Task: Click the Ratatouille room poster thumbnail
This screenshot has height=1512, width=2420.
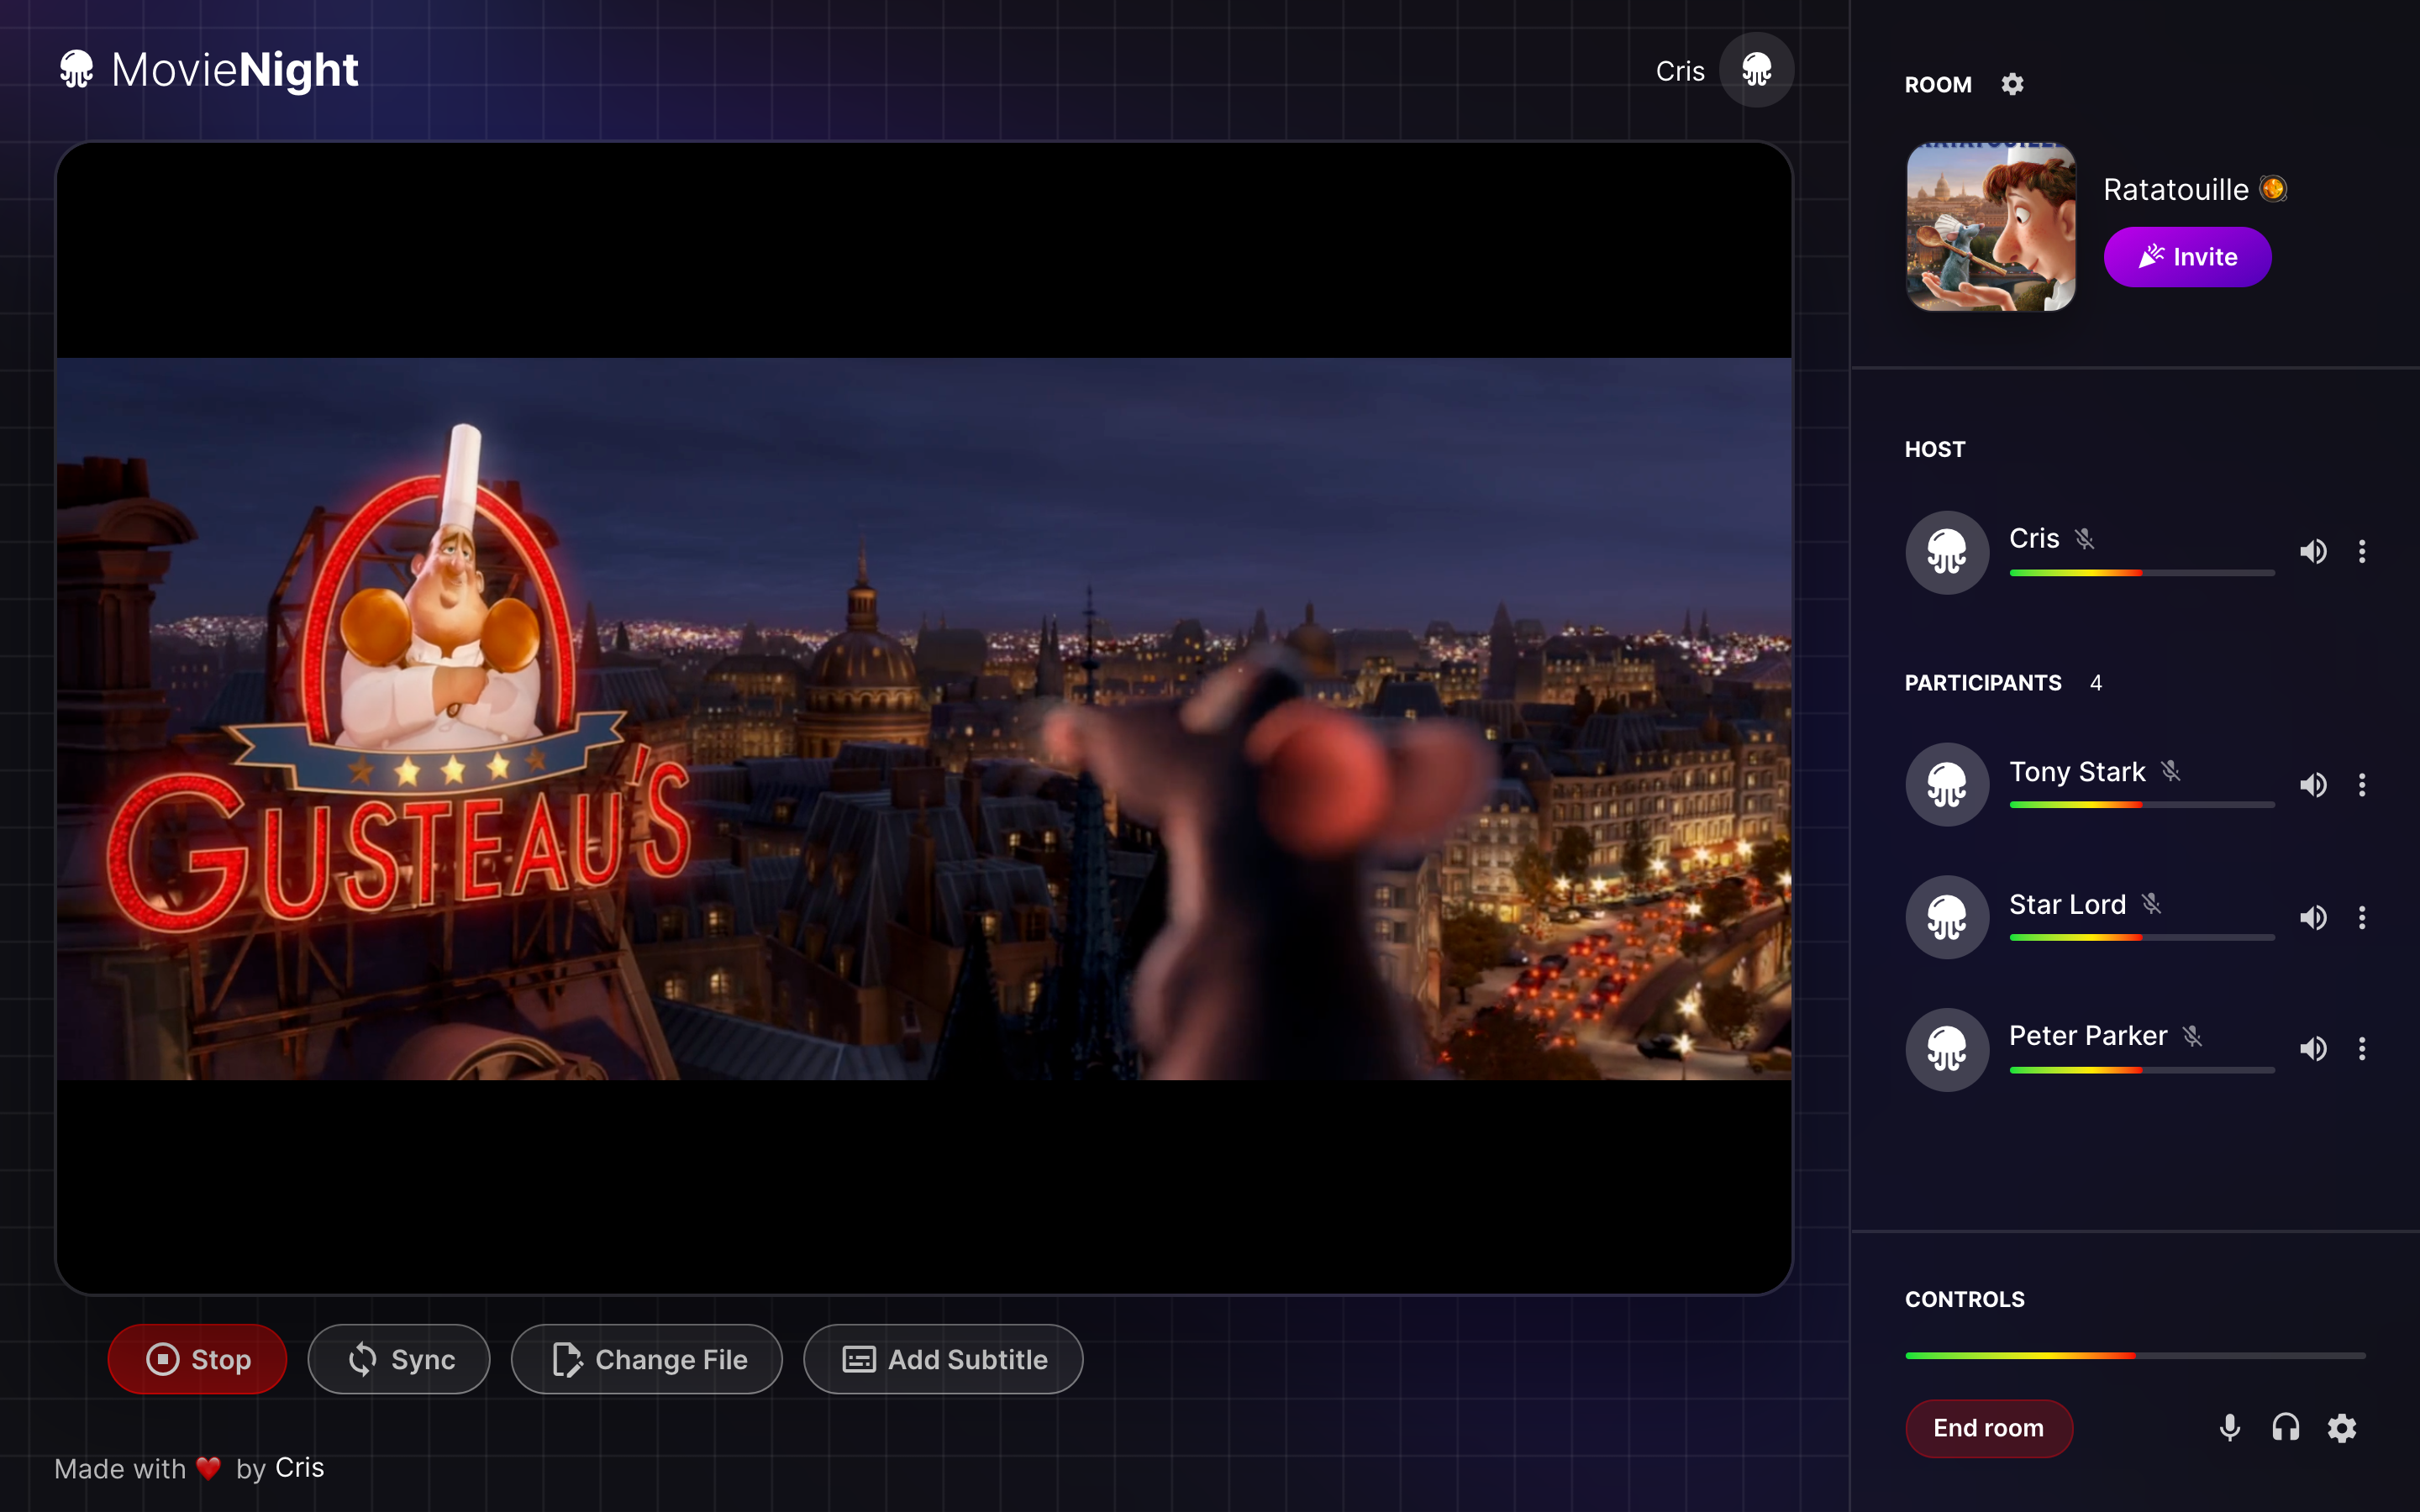Action: point(1990,227)
